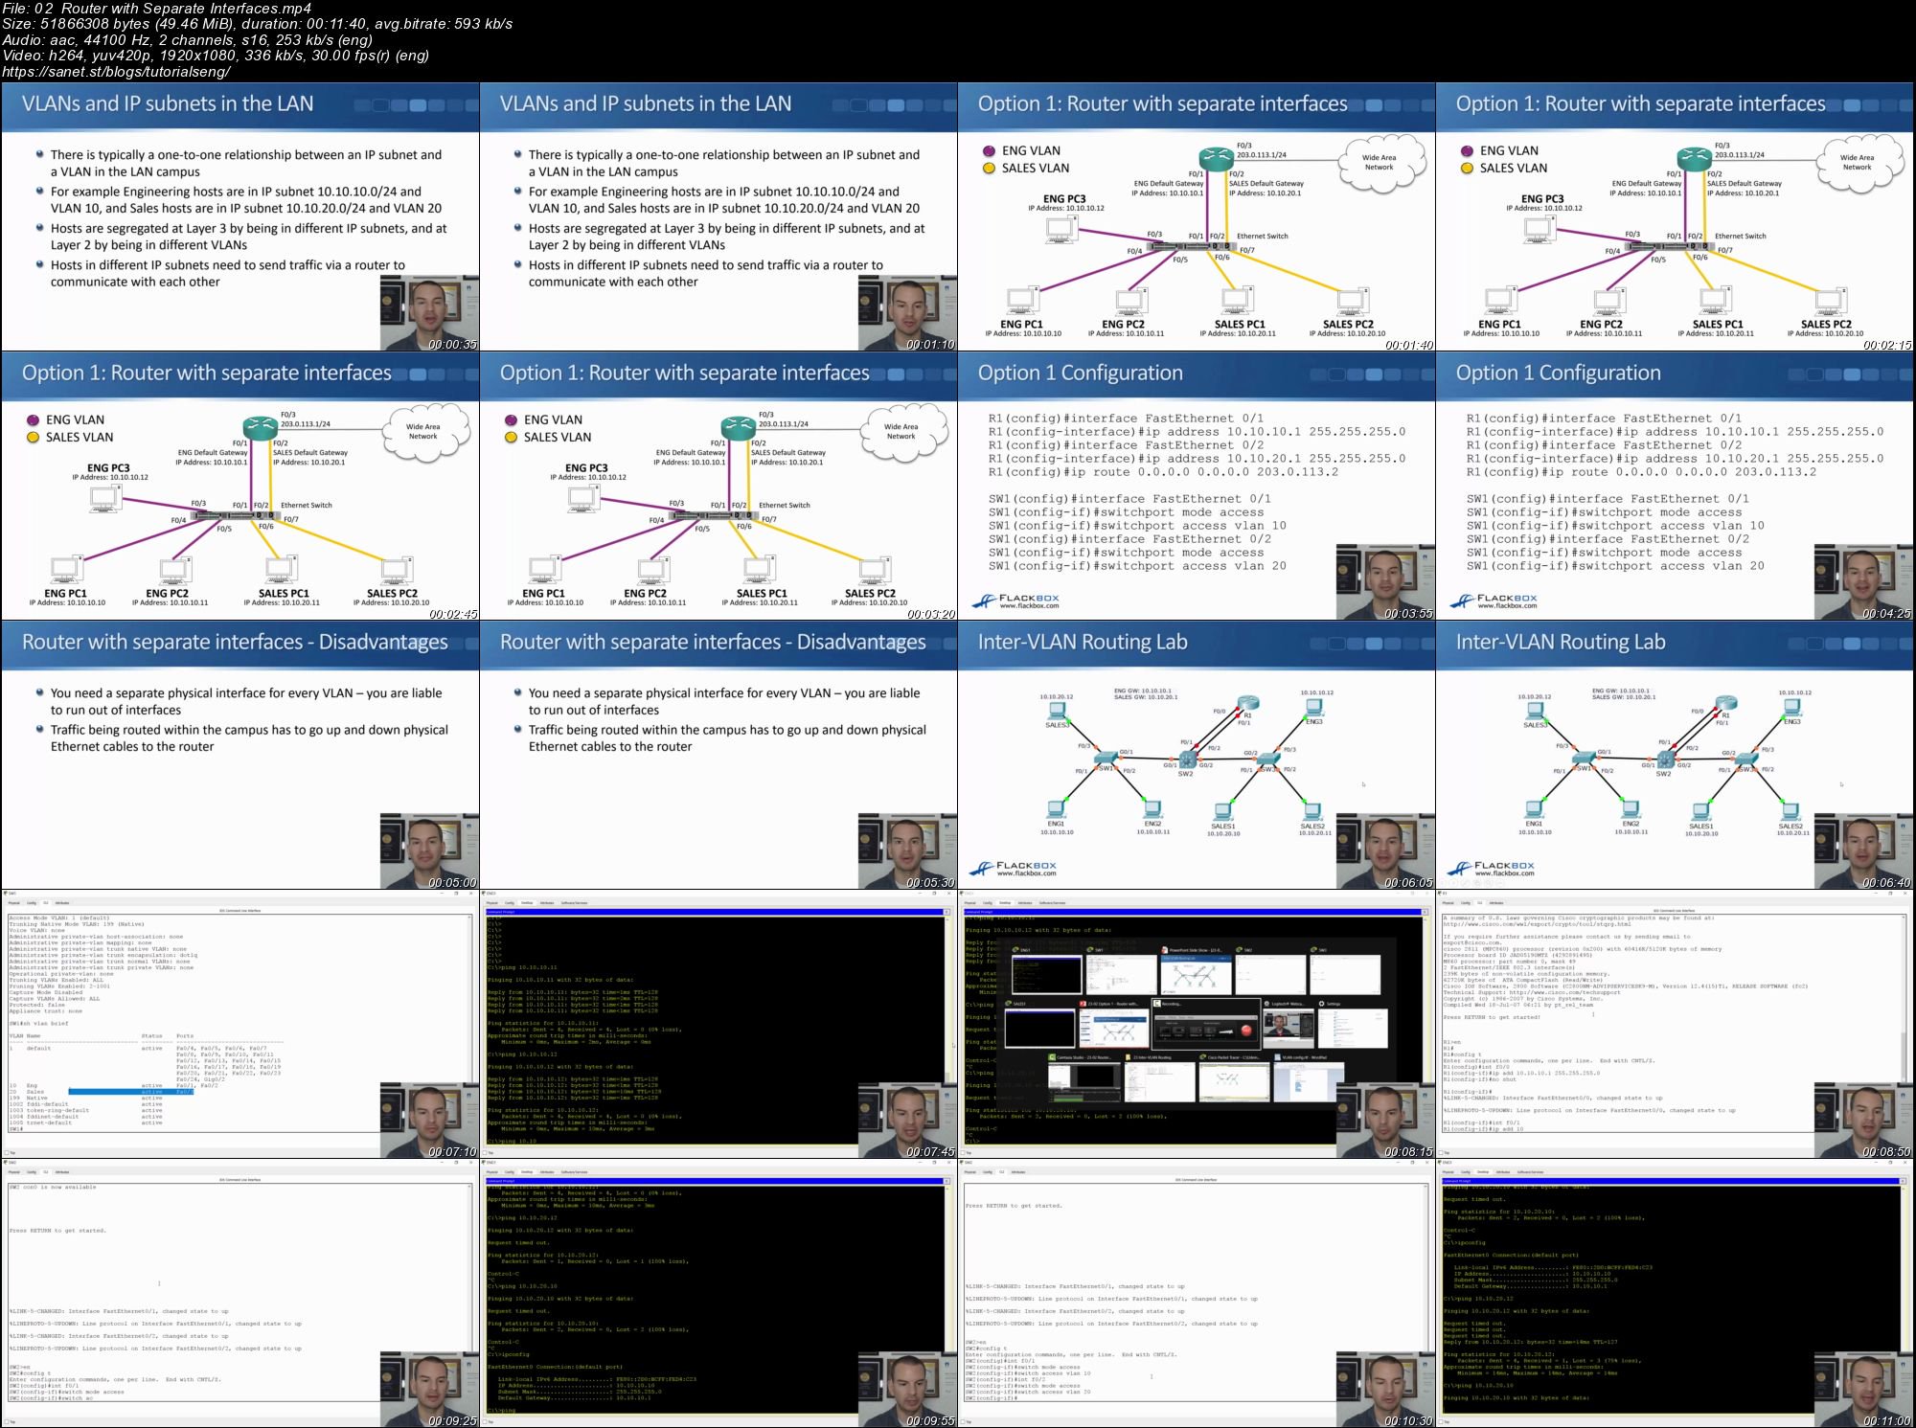Click ENG PC3 computer icon in 00:01:40 frame
This screenshot has height=1428, width=1916.
[x=1061, y=229]
